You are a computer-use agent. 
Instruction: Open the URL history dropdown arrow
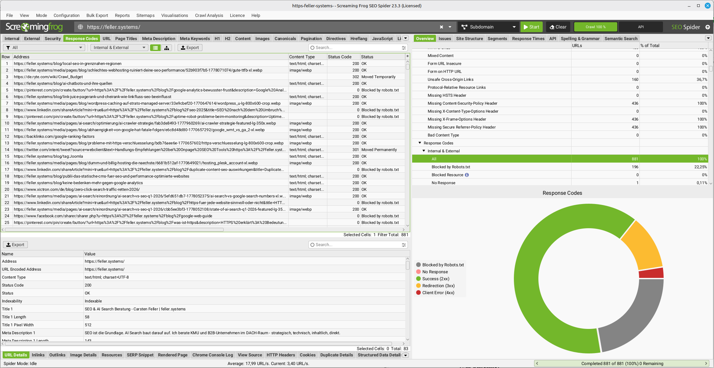450,27
